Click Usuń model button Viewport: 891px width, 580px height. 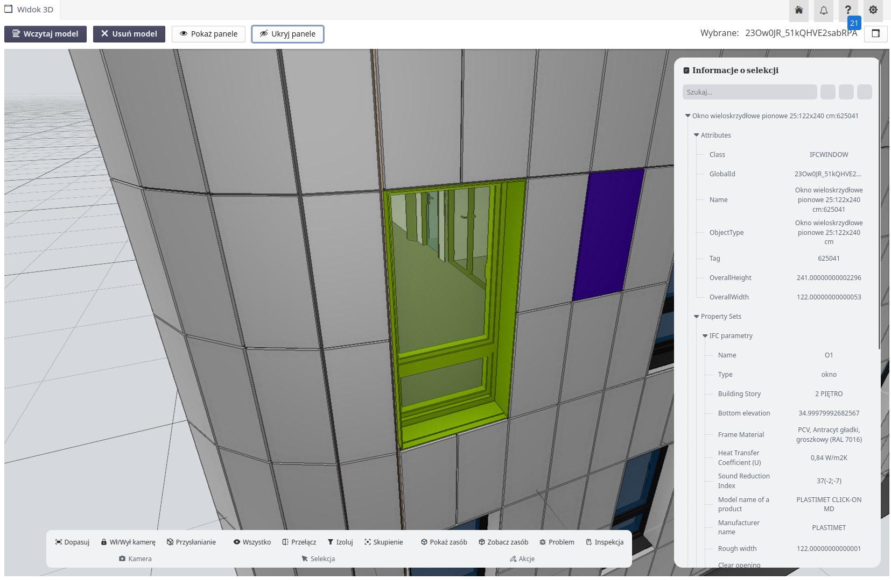click(129, 34)
